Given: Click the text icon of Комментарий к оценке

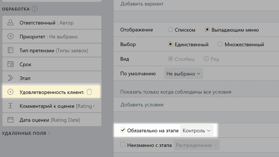Looking at the screenshot, I should pos(11,106).
